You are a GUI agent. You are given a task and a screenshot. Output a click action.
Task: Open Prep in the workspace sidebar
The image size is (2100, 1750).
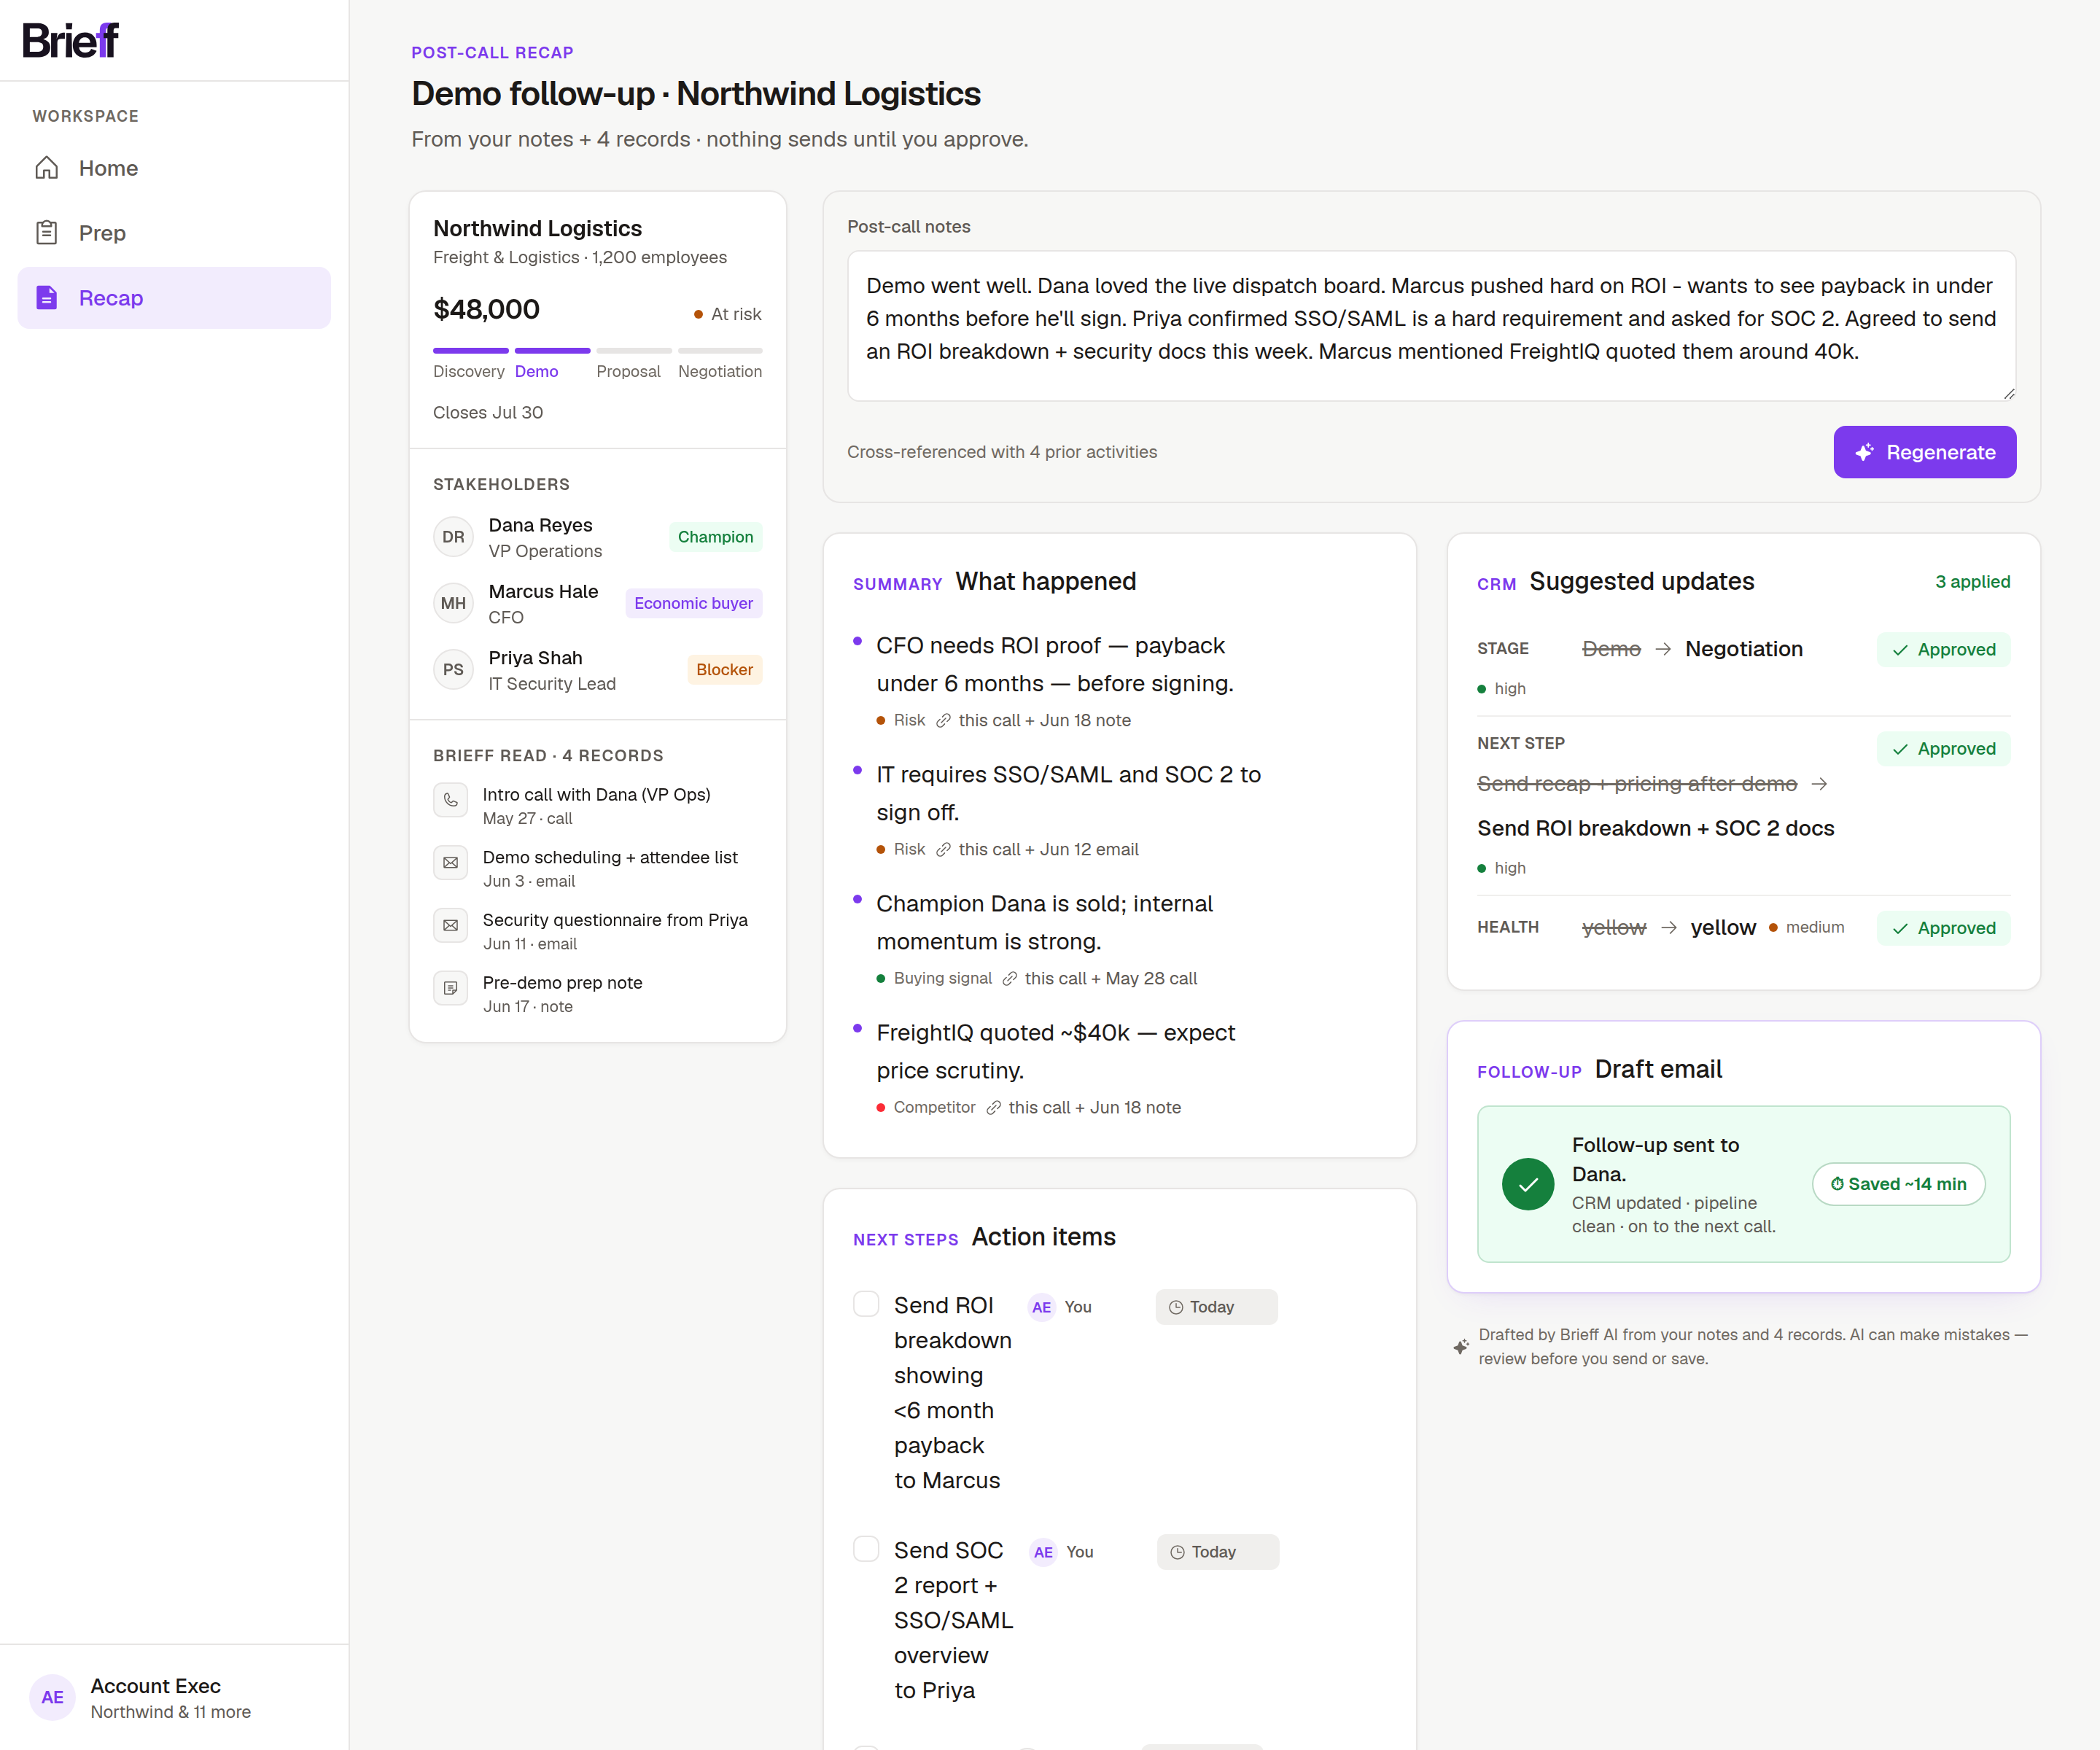click(174, 233)
